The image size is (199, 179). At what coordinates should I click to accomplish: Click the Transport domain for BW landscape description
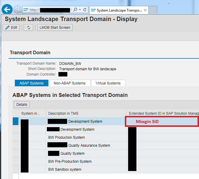[88, 69]
